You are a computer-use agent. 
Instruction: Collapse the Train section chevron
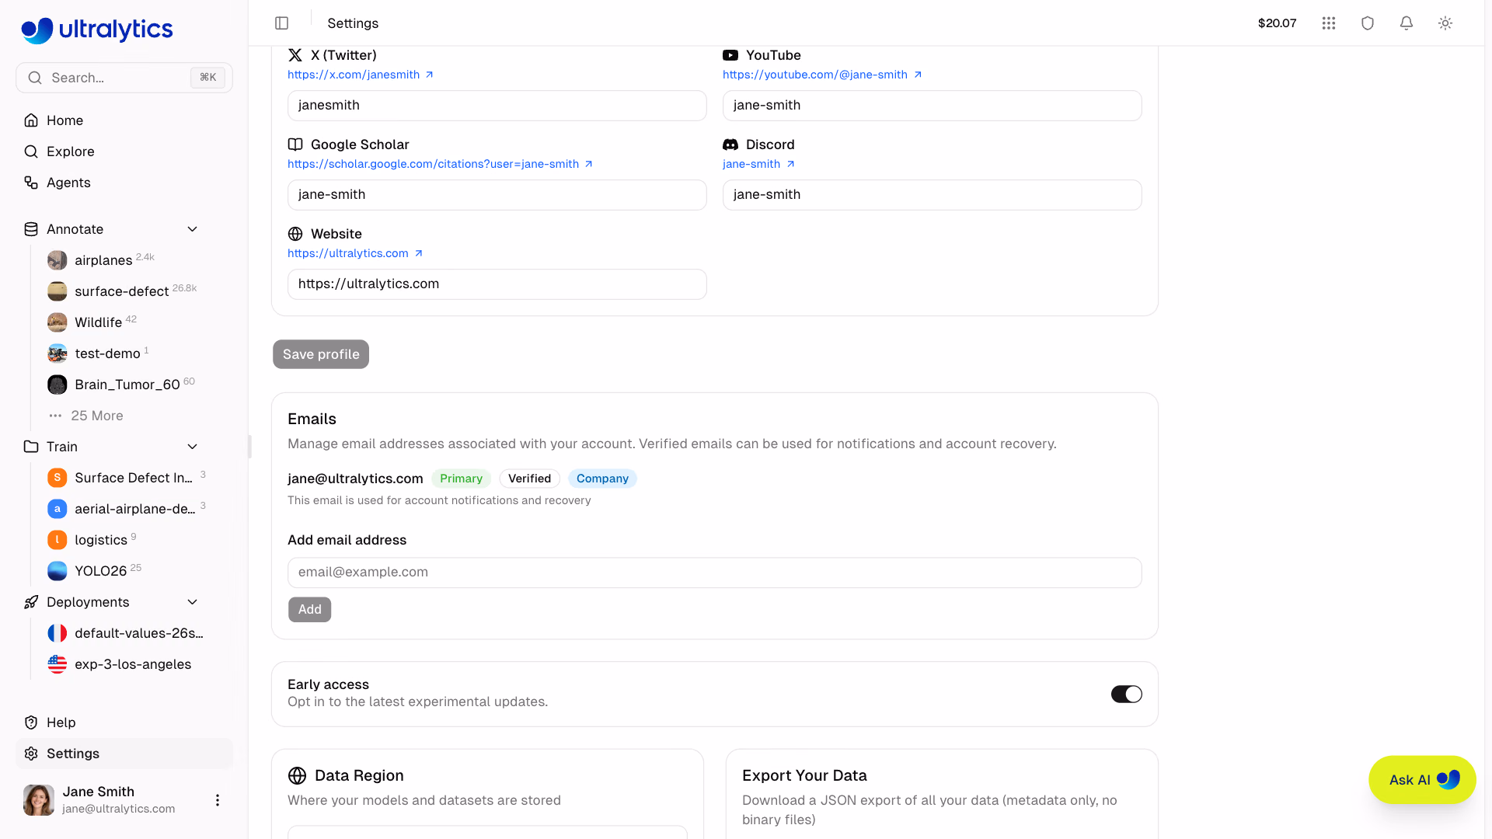pyautogui.click(x=193, y=447)
